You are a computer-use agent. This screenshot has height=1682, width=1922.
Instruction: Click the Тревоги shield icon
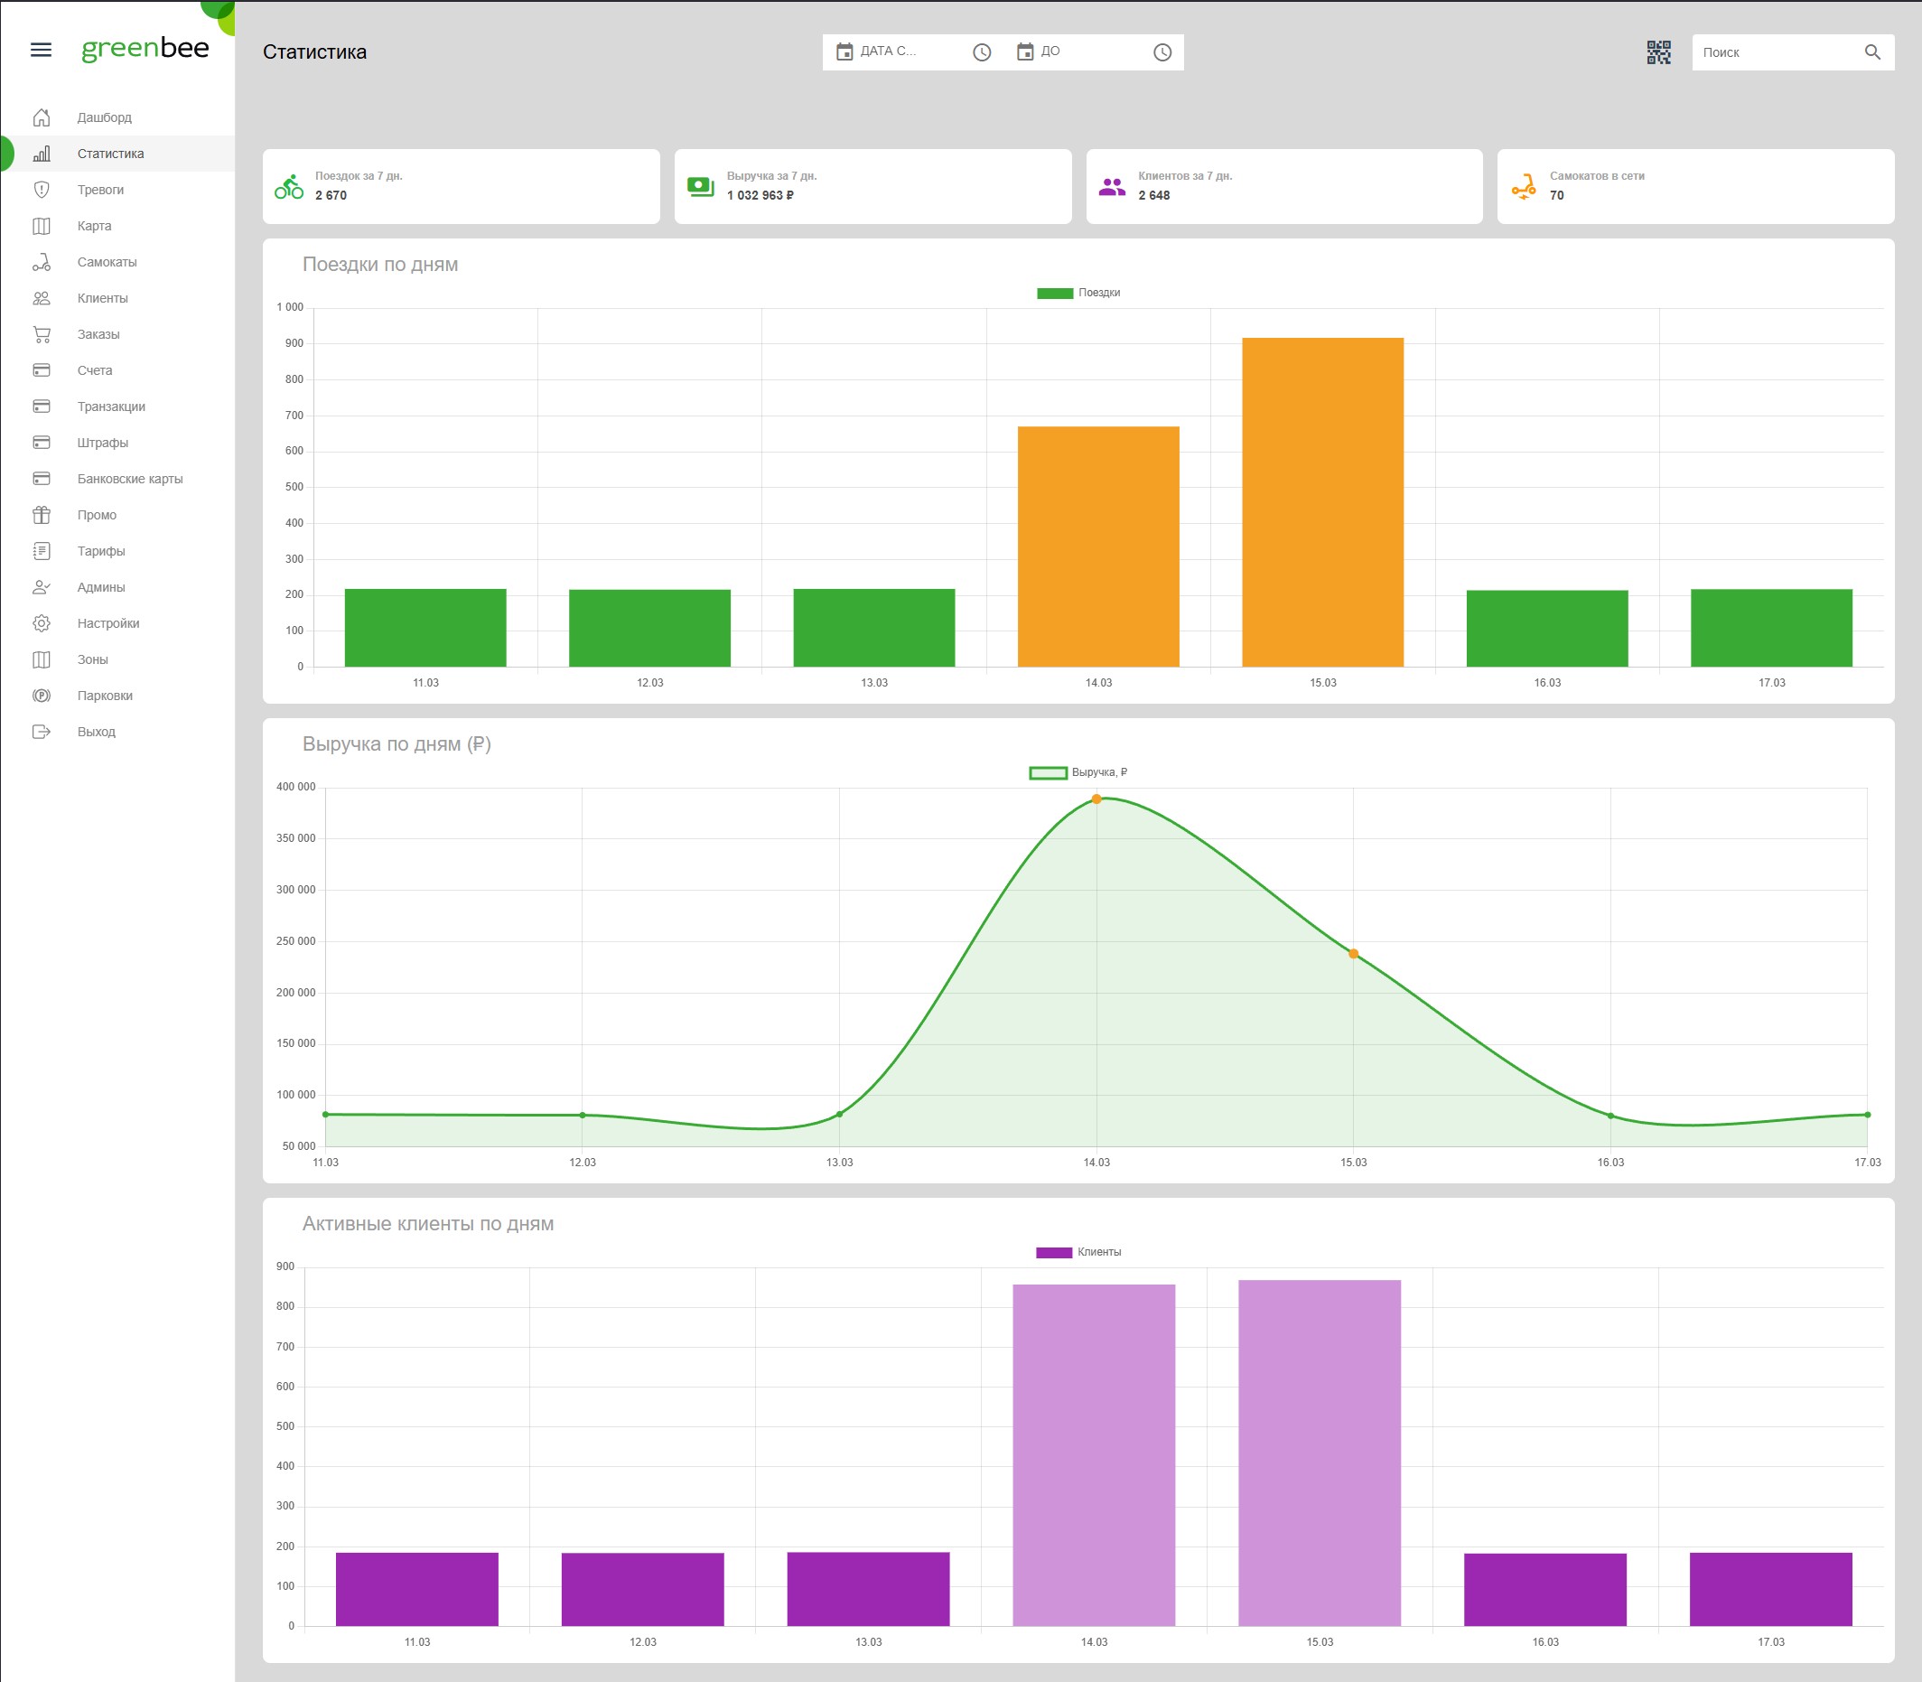click(42, 190)
